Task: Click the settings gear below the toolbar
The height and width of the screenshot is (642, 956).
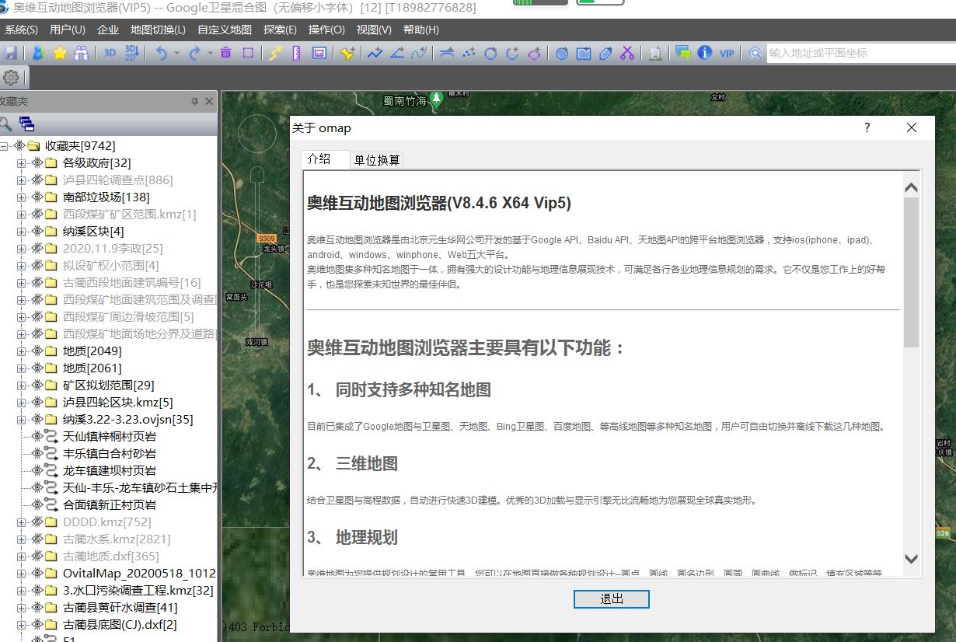Action: point(11,78)
